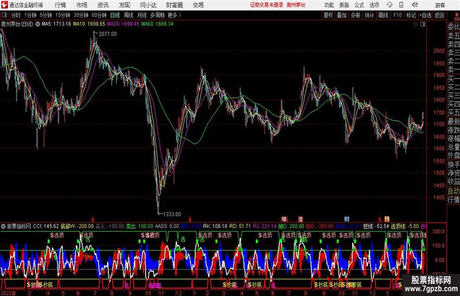Switch to 60分钟 period
The height and width of the screenshot is (296, 460).
pos(99,15)
